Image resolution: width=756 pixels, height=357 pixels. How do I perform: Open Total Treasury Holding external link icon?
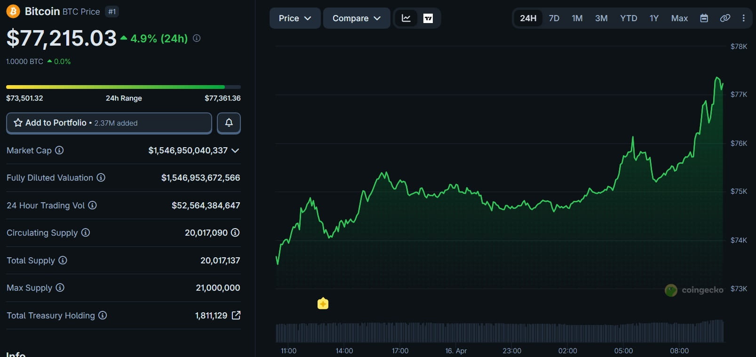pos(236,315)
